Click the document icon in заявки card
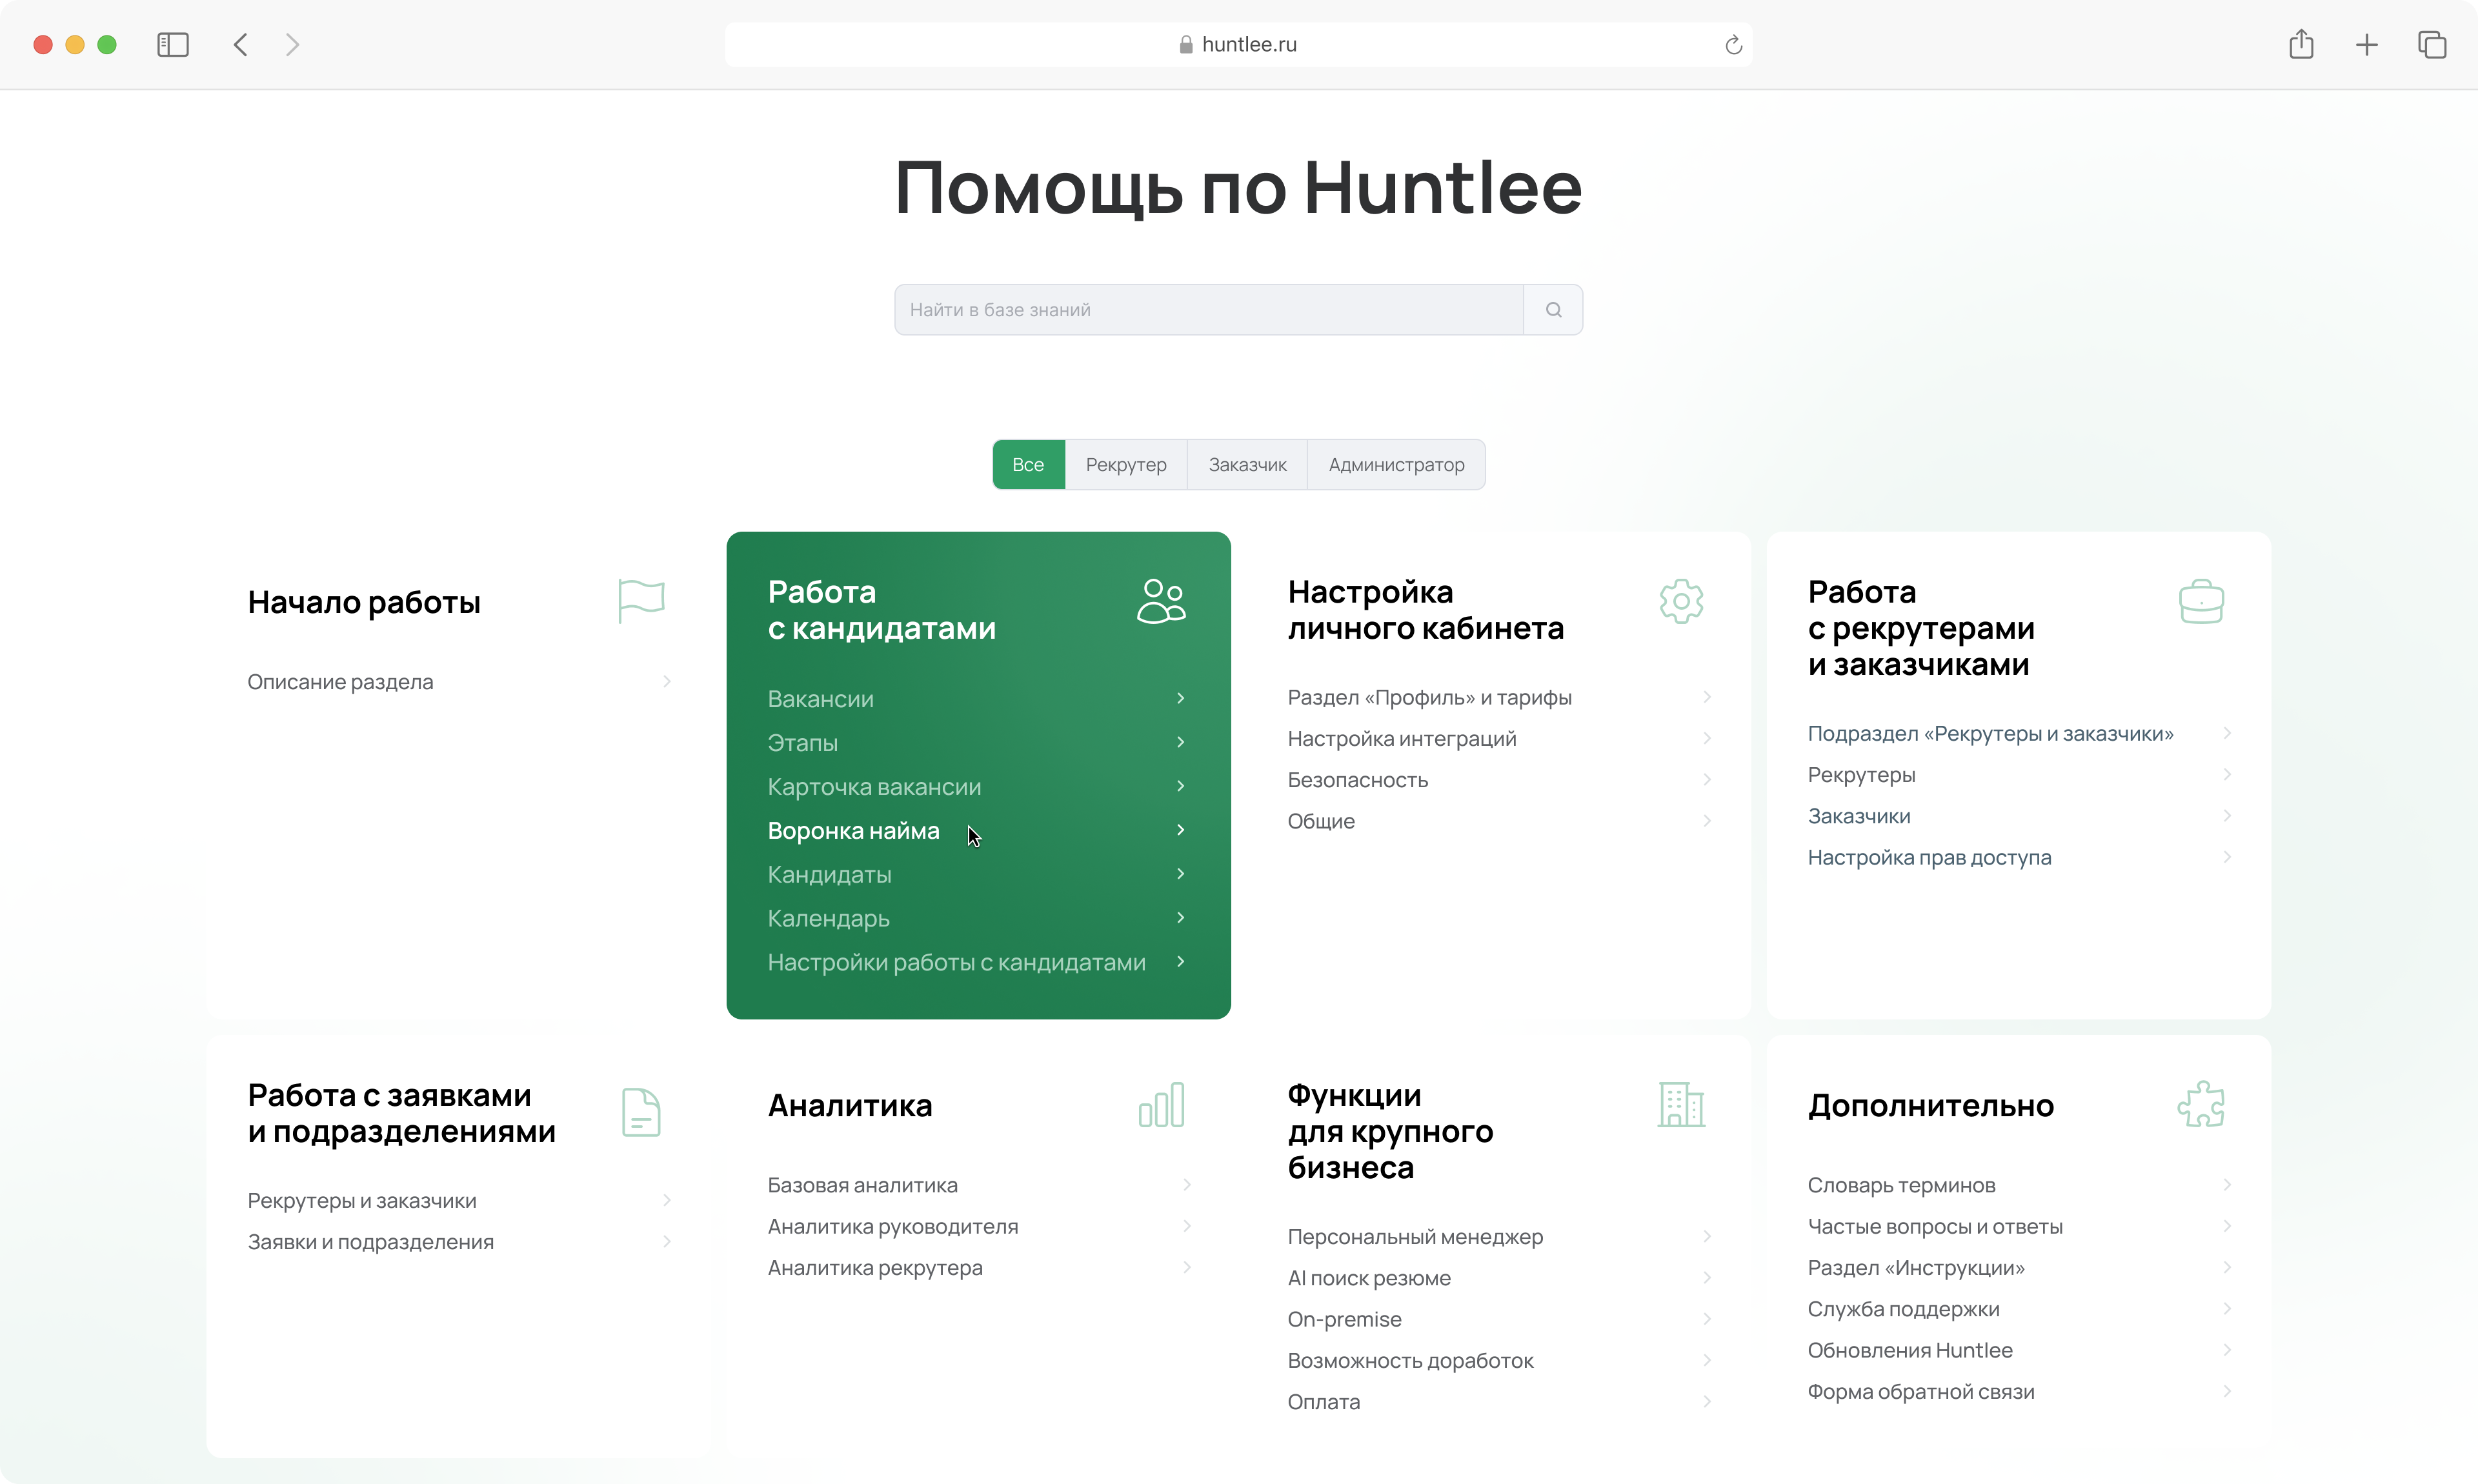 click(x=641, y=1112)
